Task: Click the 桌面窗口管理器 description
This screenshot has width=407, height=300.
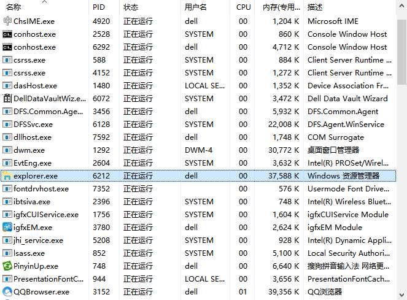Action: 333,150
